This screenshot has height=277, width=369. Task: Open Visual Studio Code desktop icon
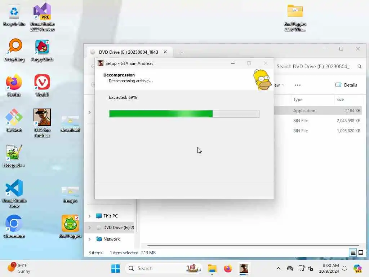14,194
